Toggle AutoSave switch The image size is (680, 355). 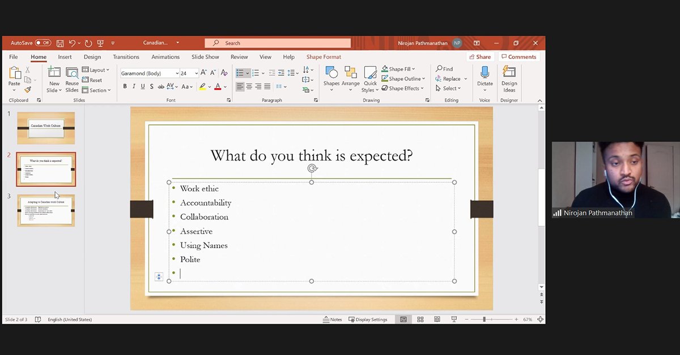[x=42, y=43]
